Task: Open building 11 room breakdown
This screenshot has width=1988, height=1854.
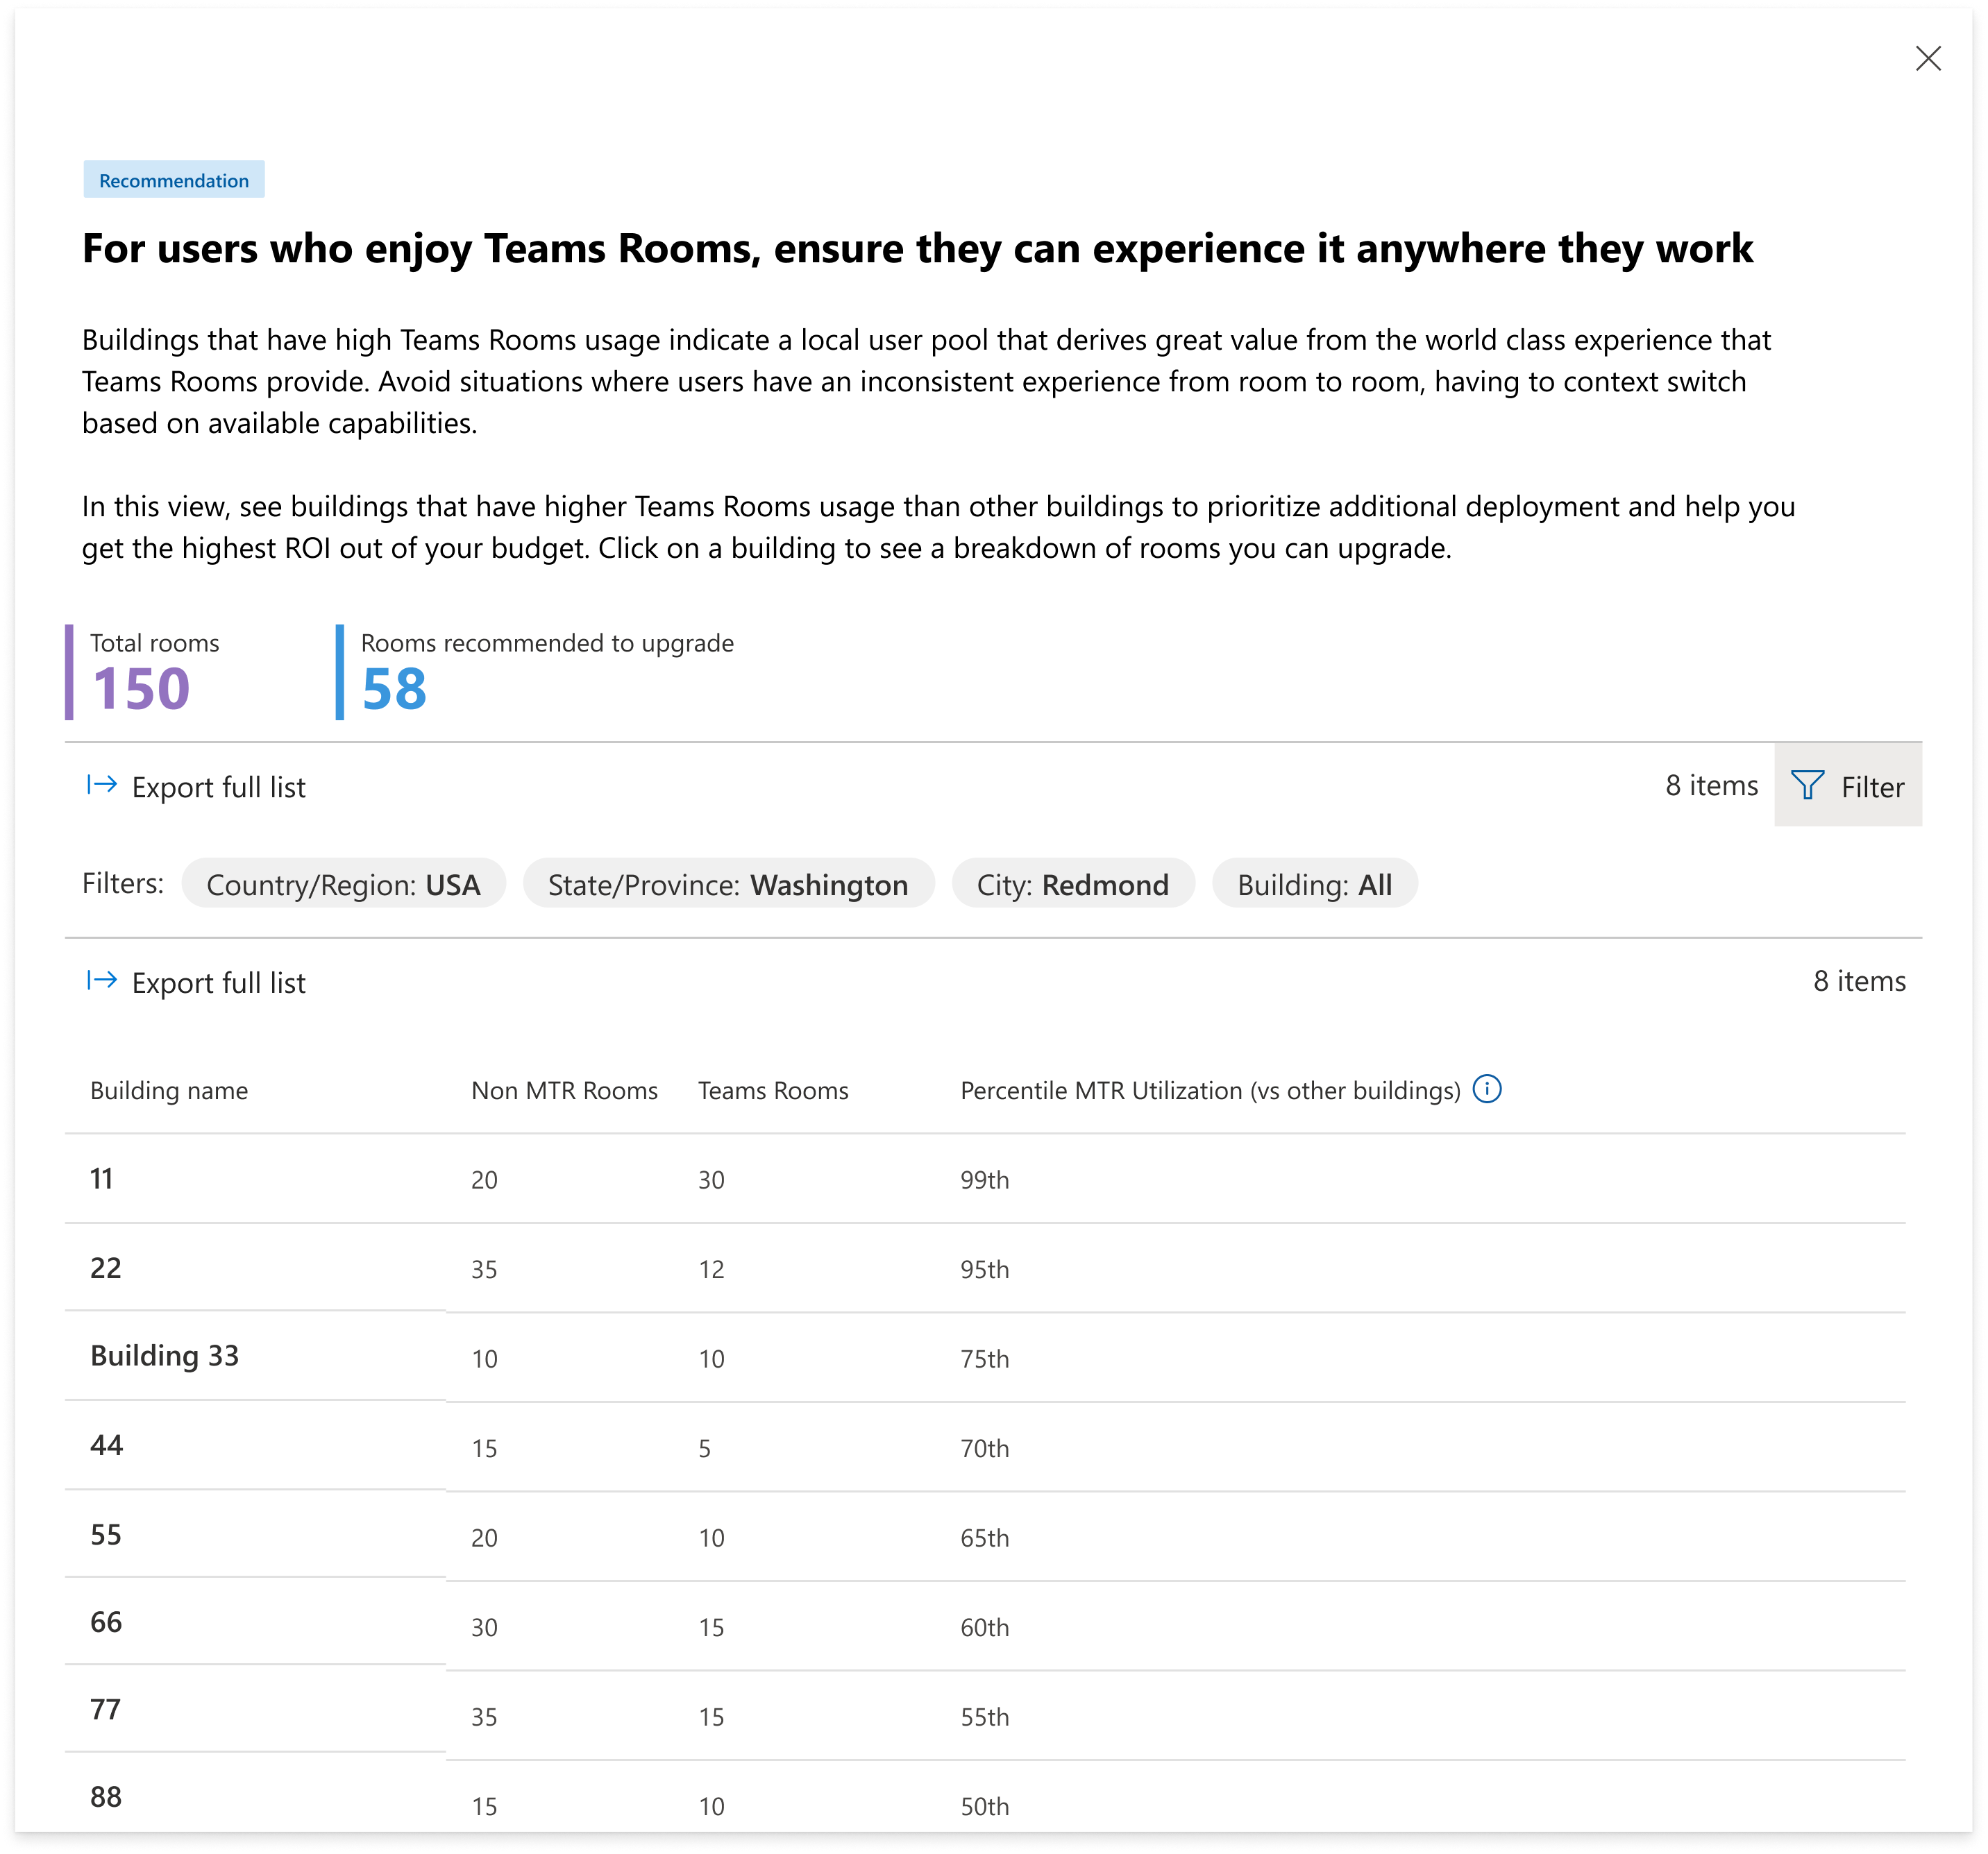Action: pyautogui.click(x=102, y=1178)
